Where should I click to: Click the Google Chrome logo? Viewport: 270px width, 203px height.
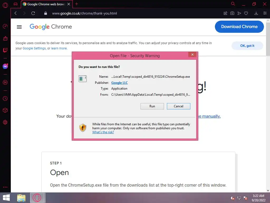[x=51, y=27]
